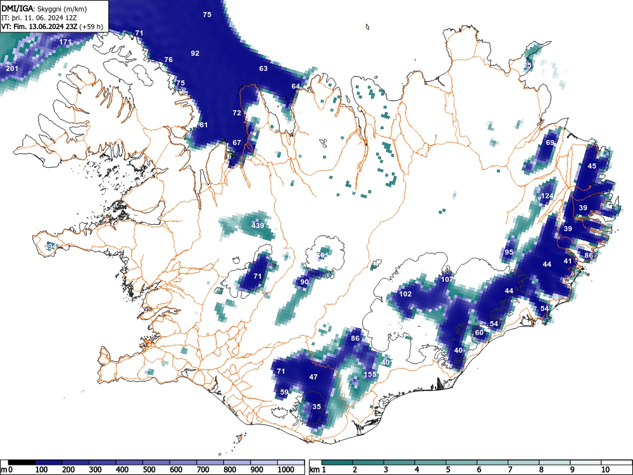The image size is (633, 475).
Task: Click the visibility value 35
Action: pos(316,407)
